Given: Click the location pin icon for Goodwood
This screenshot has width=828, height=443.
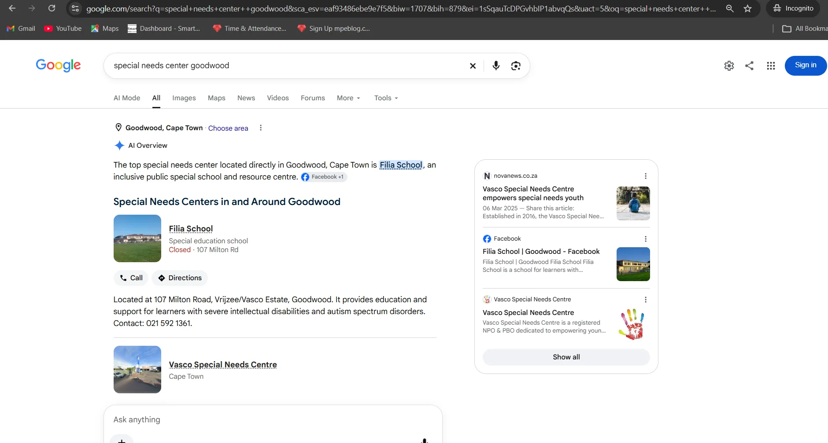Looking at the screenshot, I should 118,128.
